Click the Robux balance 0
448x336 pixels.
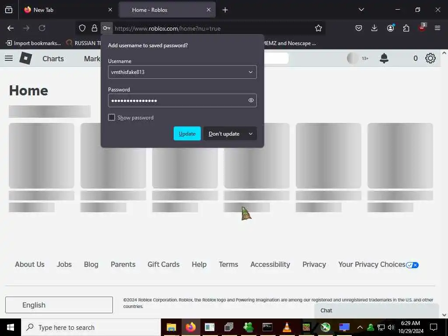[x=416, y=58]
